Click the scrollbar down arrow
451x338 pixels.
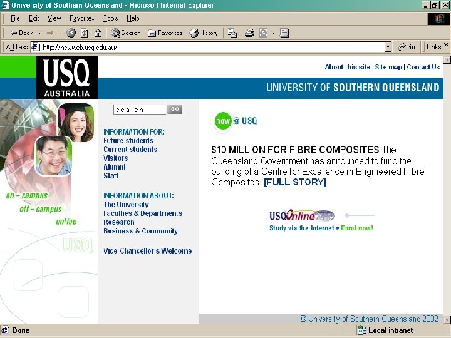coord(447,320)
